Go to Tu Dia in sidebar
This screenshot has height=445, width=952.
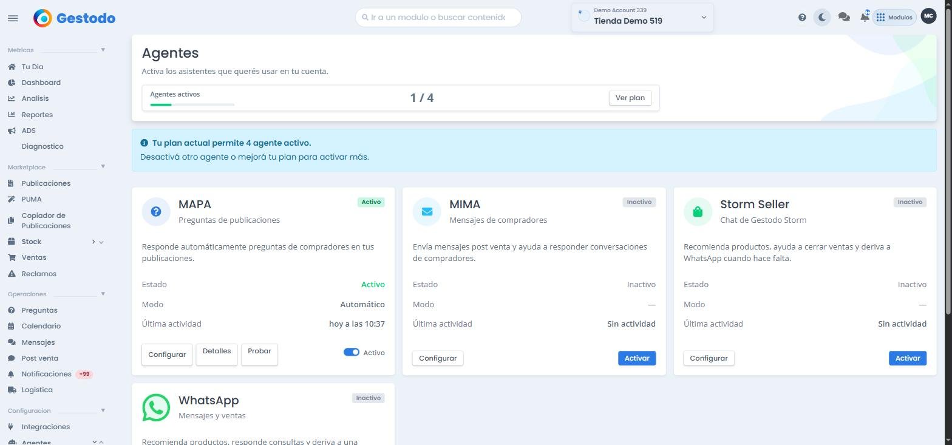point(32,67)
